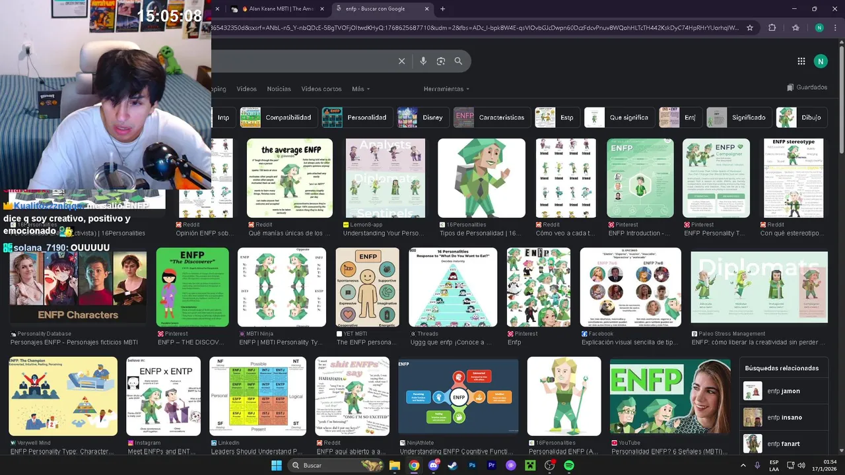Open the Diplomats Paleo Stress Management image
Image resolution: width=845 pixels, height=475 pixels.
coord(759,288)
